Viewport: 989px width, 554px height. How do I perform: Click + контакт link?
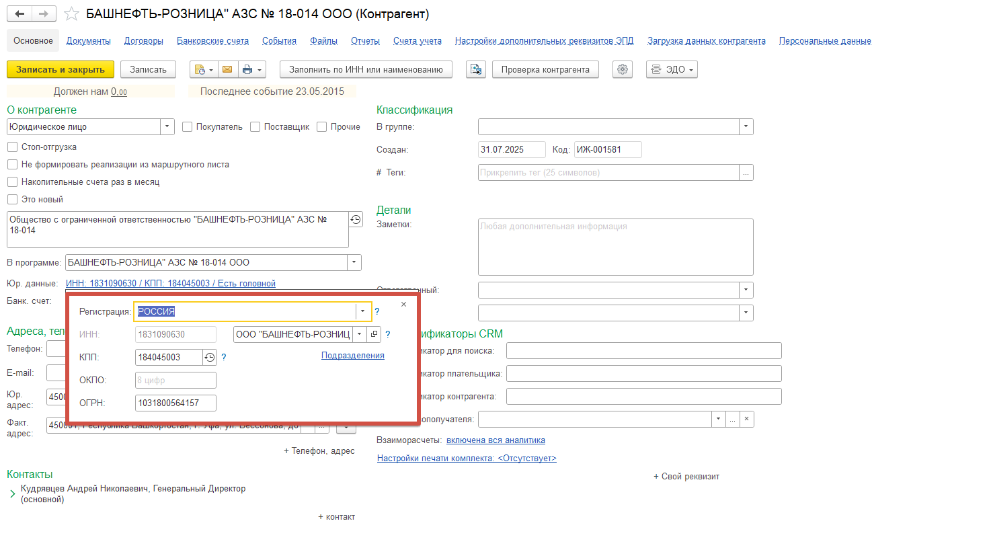(337, 517)
